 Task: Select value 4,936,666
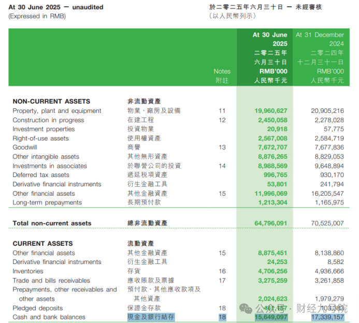(x=329, y=271)
